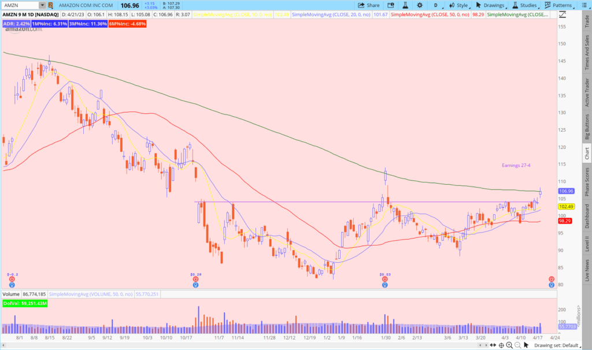
Task: Click the ADR: 2.42% label
Action: tap(16, 24)
